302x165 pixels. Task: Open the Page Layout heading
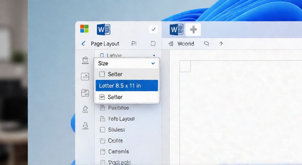pyautogui.click(x=105, y=44)
